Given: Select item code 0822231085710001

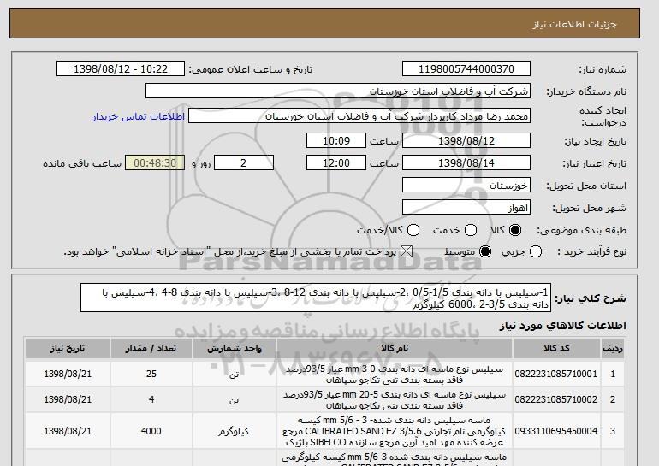Looking at the screenshot, I should coord(556,374).
